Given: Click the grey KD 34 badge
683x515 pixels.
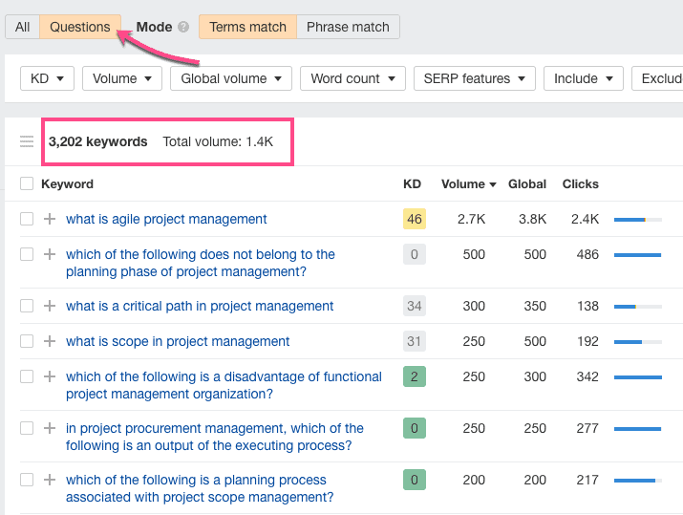Looking at the screenshot, I should 415,306.
